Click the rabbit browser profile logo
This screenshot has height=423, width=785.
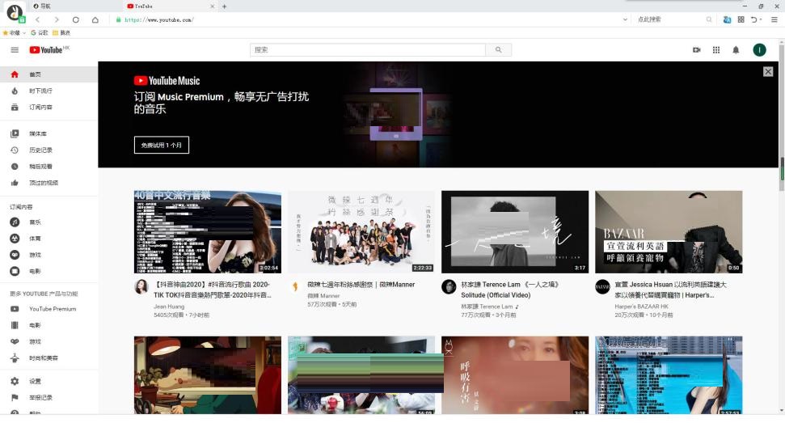tap(15, 12)
